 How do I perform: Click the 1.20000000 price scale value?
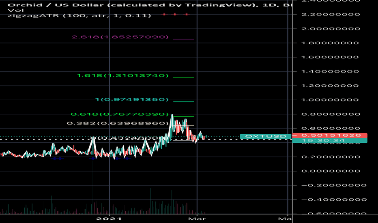coord(331,86)
